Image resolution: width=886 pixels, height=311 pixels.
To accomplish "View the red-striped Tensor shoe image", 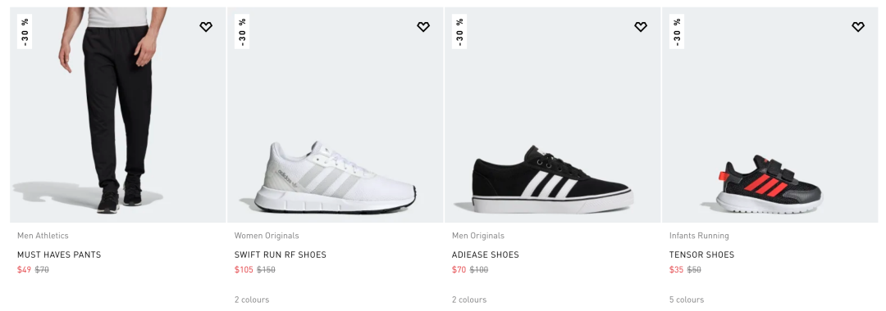I will pyautogui.click(x=770, y=115).
